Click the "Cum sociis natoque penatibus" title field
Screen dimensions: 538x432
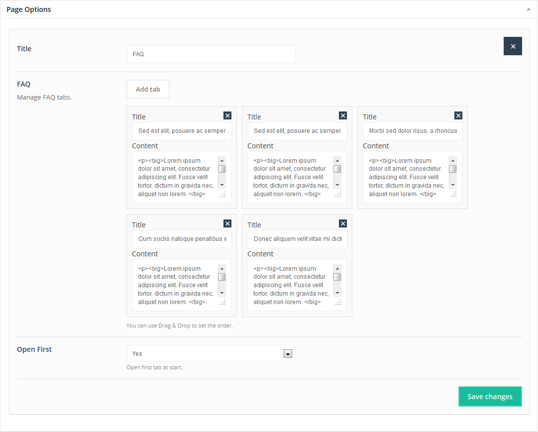182,239
